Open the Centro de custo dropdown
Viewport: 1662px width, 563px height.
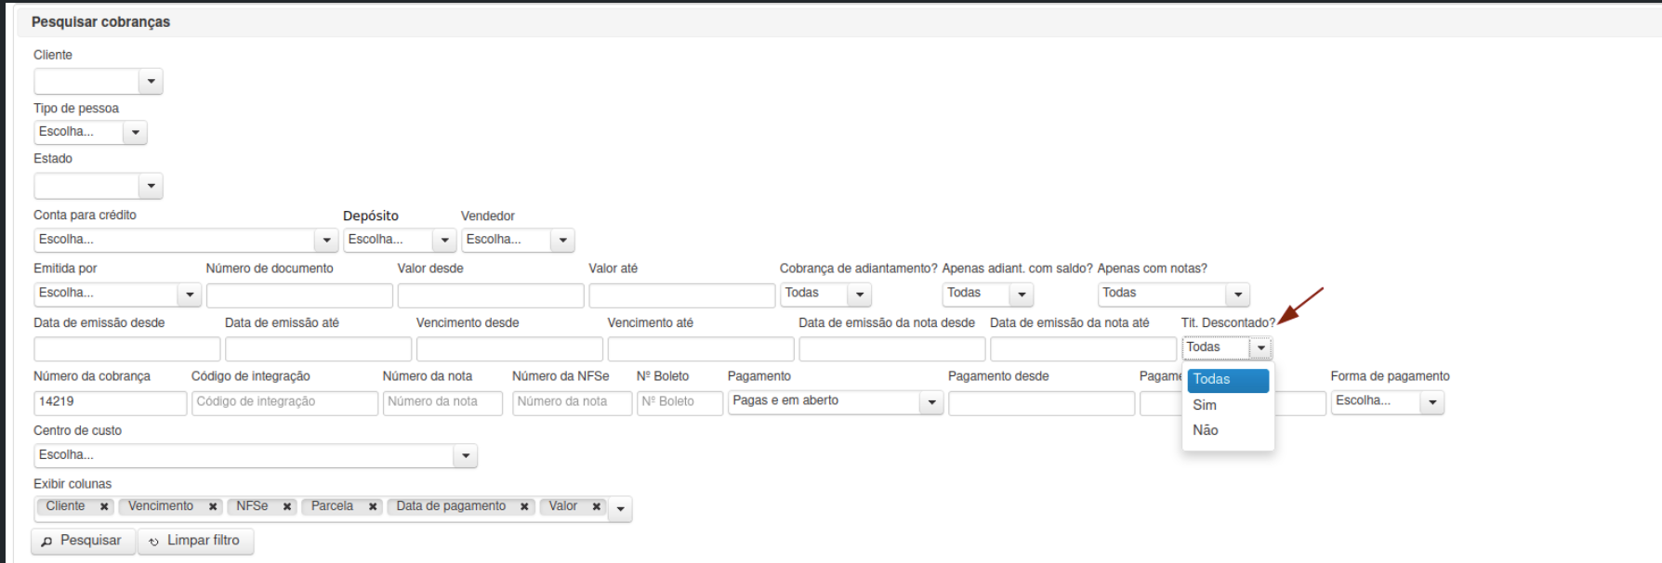256,455
